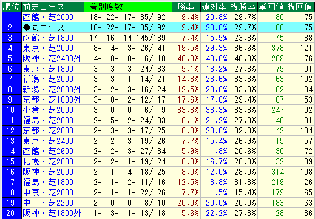Click the 札幌・芝2000 course link
This screenshot has width=315, height=219.
[48, 161]
